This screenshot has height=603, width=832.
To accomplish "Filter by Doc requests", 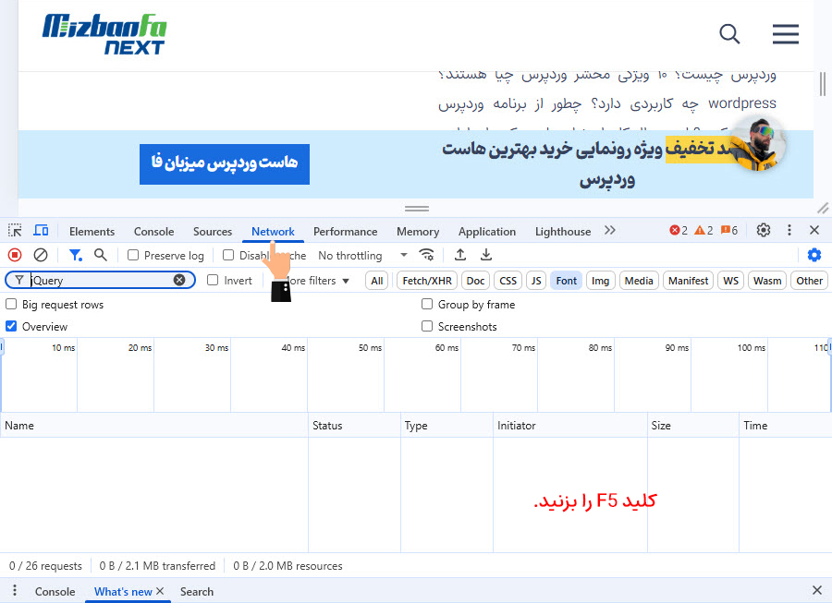I will [475, 281].
